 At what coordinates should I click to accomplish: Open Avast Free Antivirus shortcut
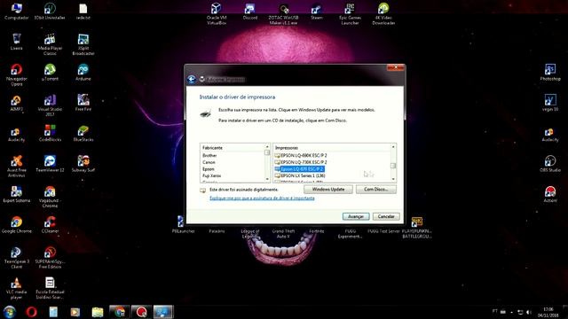pos(16,166)
